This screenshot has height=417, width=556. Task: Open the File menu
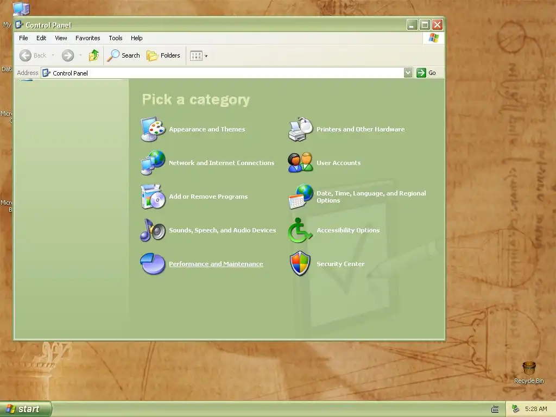pyautogui.click(x=23, y=38)
